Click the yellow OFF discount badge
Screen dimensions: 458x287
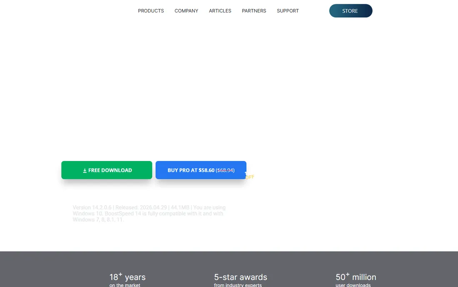pos(250,177)
